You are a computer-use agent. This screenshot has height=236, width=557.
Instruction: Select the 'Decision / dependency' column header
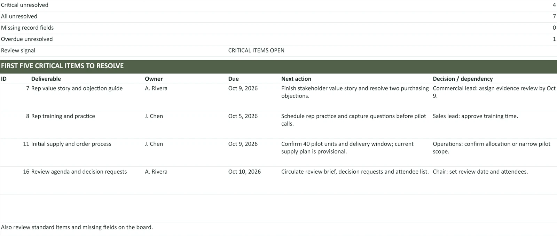[463, 79]
